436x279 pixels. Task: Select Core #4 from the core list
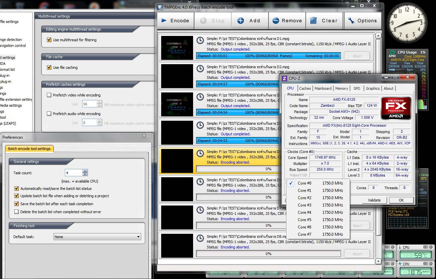tap(318, 212)
